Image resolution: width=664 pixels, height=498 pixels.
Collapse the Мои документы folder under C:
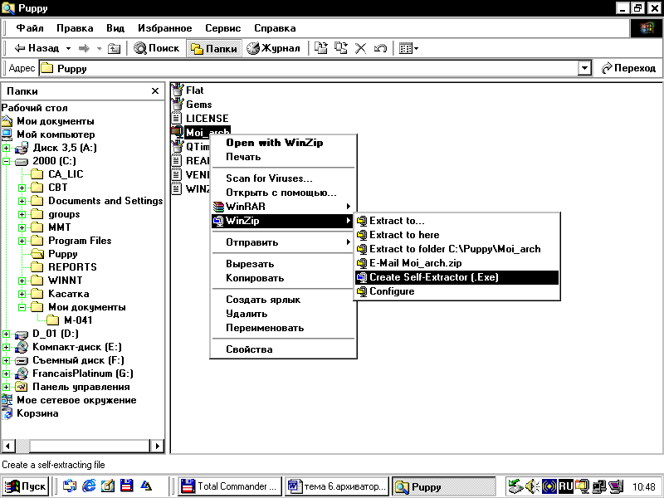22,307
